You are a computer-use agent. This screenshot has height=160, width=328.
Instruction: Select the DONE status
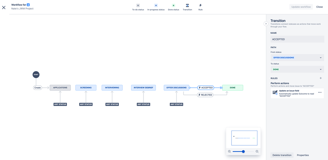(x=232, y=88)
